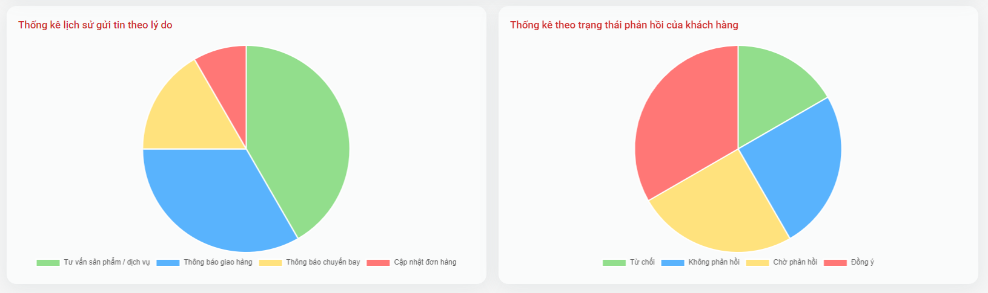Click the green 'Tư vấn sản phẩm / dịch vụ' legend swatch
Screen dimensions: 988x293
pyautogui.click(x=48, y=263)
